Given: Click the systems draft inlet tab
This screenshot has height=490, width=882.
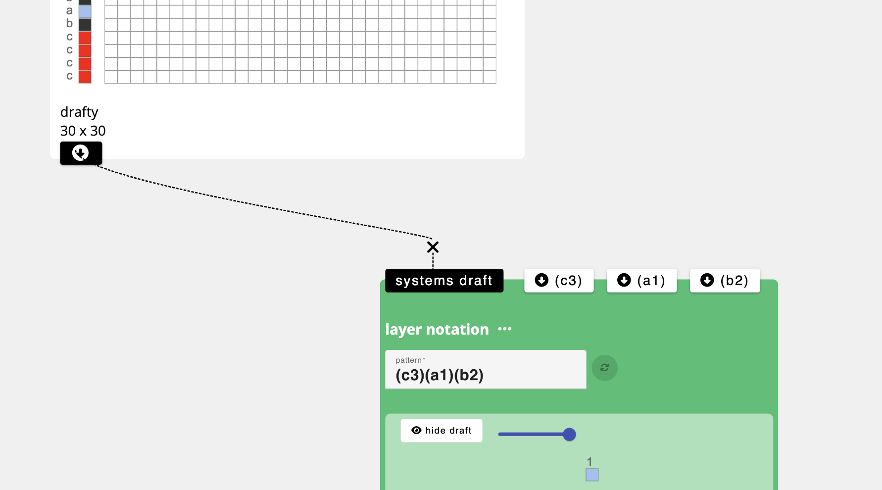Looking at the screenshot, I should 444,281.
